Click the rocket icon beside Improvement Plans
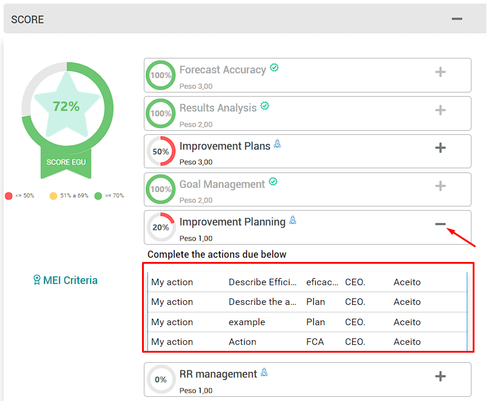The image size is (490, 401). coord(277,144)
